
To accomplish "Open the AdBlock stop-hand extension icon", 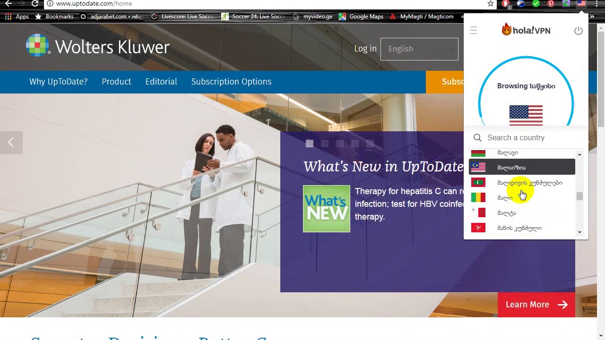I will [x=506, y=4].
